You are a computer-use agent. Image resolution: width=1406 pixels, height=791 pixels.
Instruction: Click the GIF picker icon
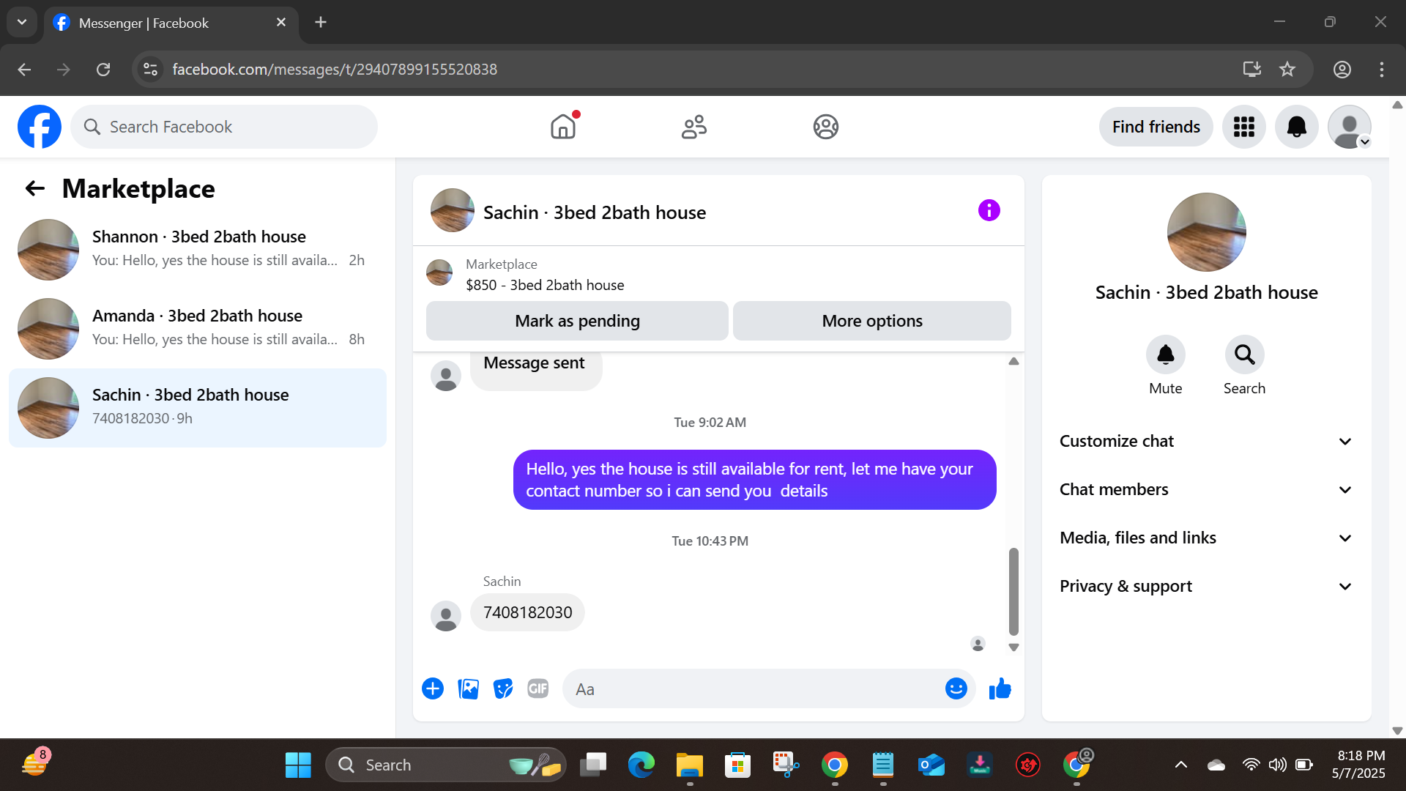click(x=538, y=688)
